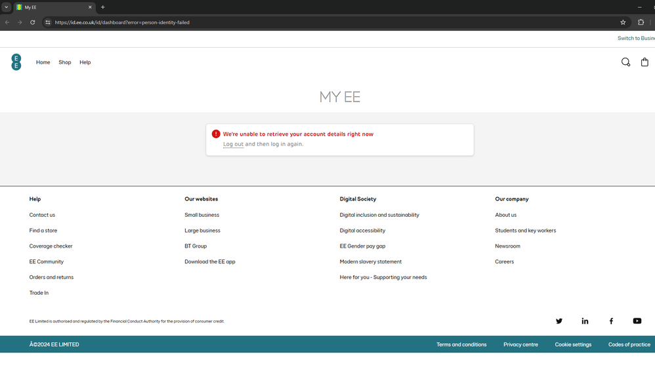Open the browser extensions puzzle icon
The image size is (655, 374).
coord(641,22)
